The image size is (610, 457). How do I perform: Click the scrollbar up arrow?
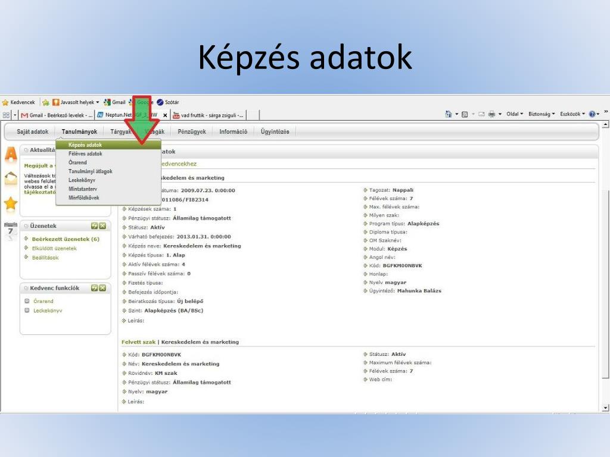(605, 125)
